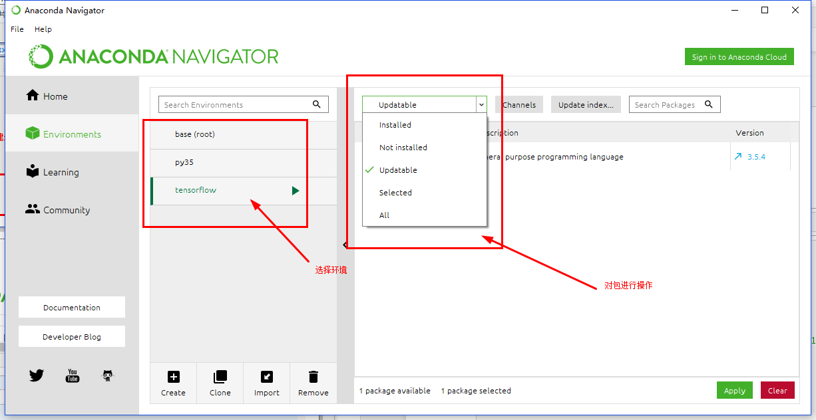Image resolution: width=816 pixels, height=420 pixels.
Task: Click the Update index button
Action: pyautogui.click(x=586, y=105)
